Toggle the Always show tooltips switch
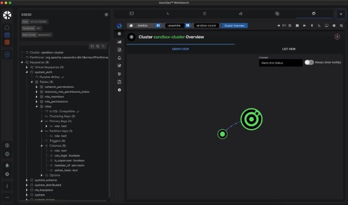 [309, 62]
